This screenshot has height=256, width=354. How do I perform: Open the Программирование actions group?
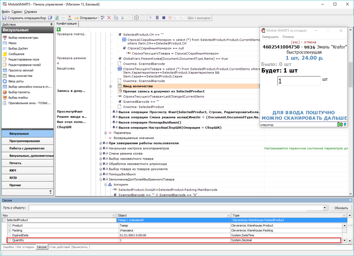coord(28,141)
